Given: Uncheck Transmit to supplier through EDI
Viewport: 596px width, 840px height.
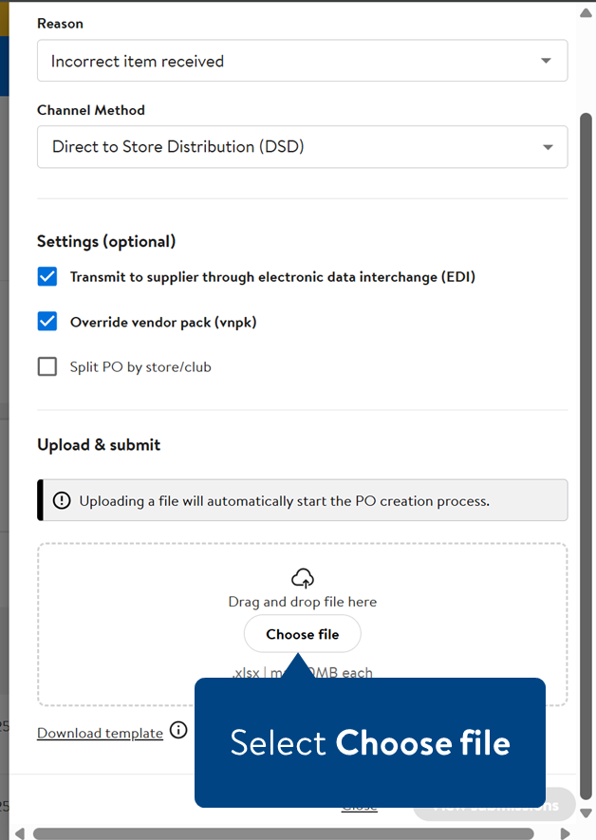Looking at the screenshot, I should pos(47,277).
